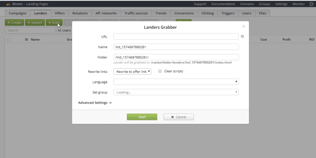316x158 pixels.
Task: Expand Advanced Settings section
Action: (x=95, y=103)
